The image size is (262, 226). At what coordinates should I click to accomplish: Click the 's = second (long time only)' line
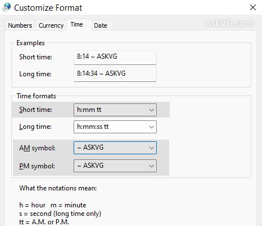(x=60, y=214)
